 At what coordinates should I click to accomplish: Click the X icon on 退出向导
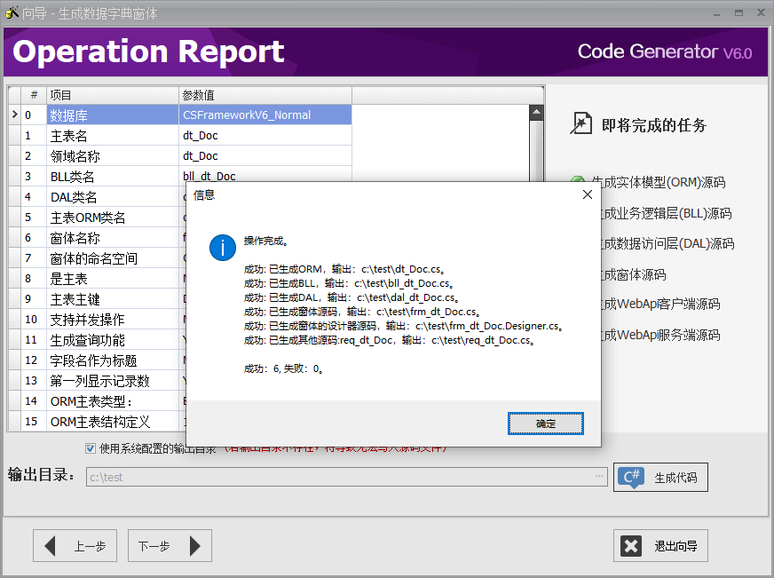click(631, 546)
